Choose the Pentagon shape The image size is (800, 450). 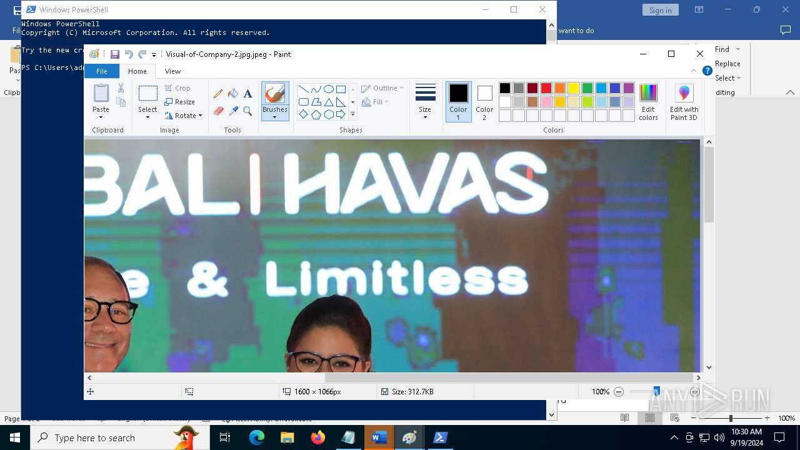316,114
